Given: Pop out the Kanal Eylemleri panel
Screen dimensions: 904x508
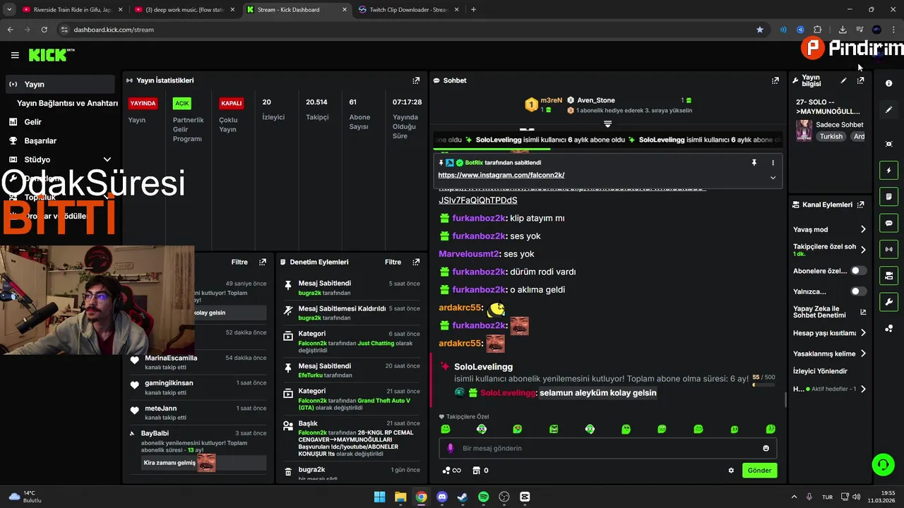Looking at the screenshot, I should point(860,205).
